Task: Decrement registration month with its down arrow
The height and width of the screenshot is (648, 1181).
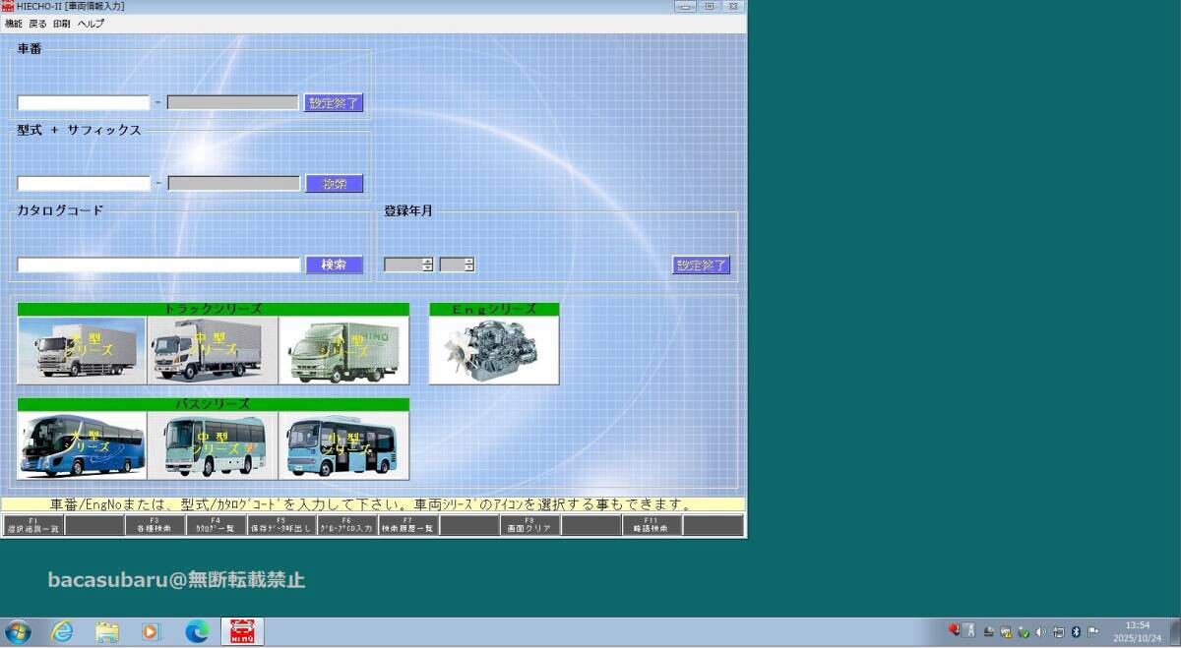Action: pyautogui.click(x=468, y=267)
